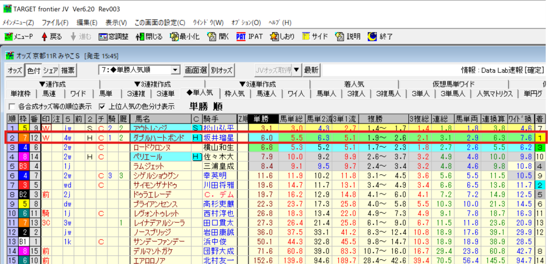Click the 最小化 toolbar icon
This screenshot has height=264, width=548.
pyautogui.click(x=175, y=36)
